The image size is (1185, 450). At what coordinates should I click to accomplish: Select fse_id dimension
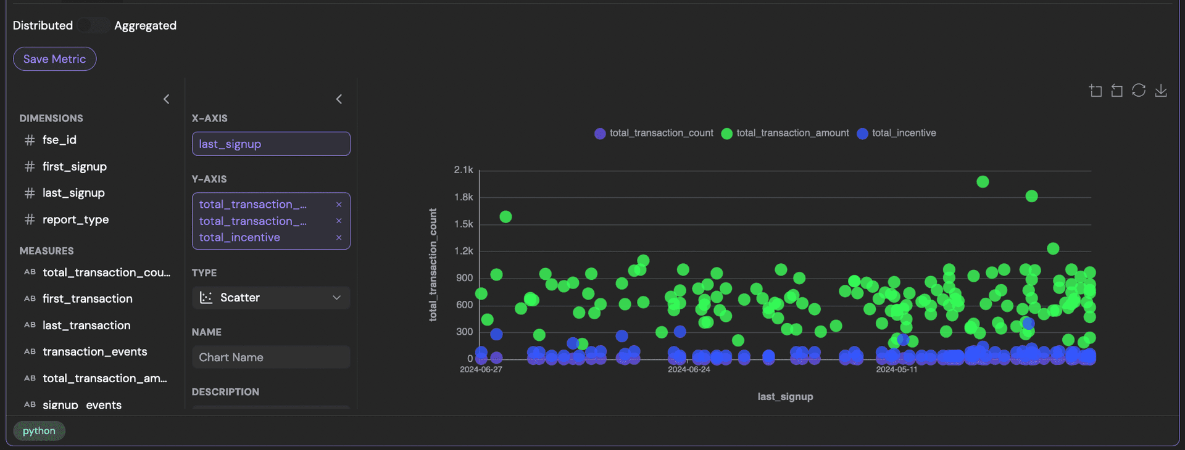pyautogui.click(x=59, y=140)
